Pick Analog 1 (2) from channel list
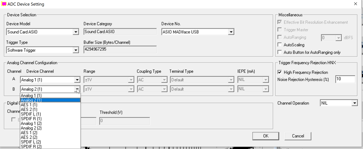The image size is (363, 149). click(x=31, y=123)
